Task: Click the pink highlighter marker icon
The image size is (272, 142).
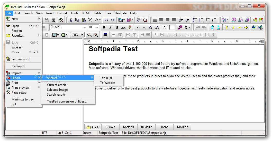Action: coord(180,27)
